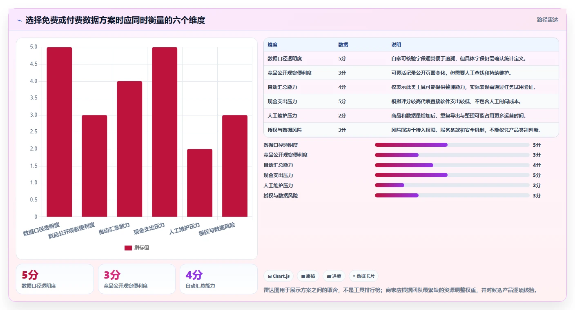Click the 授权与数据风险 table row label
Screen dimensions: 575x310
tap(285, 130)
